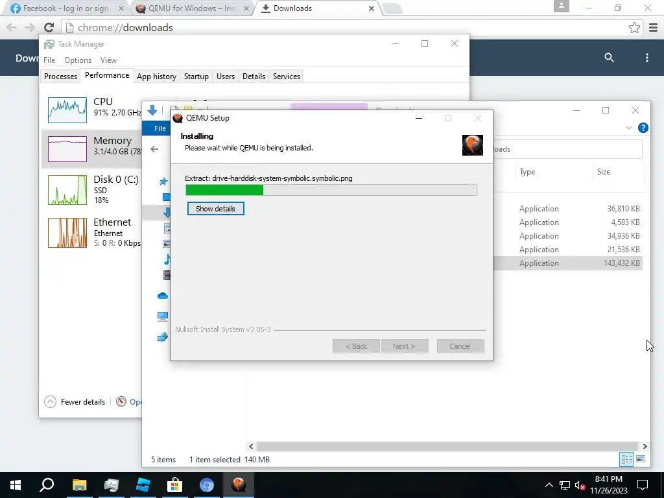
Task: Click the QEMU logo in setup header
Action: pos(473,145)
